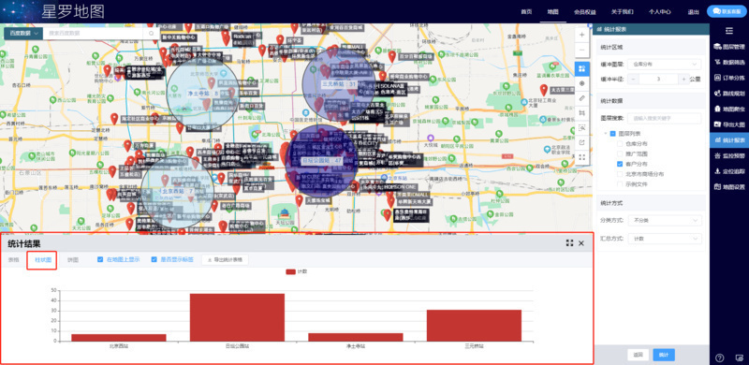Open the 汇总方式 dropdown

pyautogui.click(x=665, y=238)
